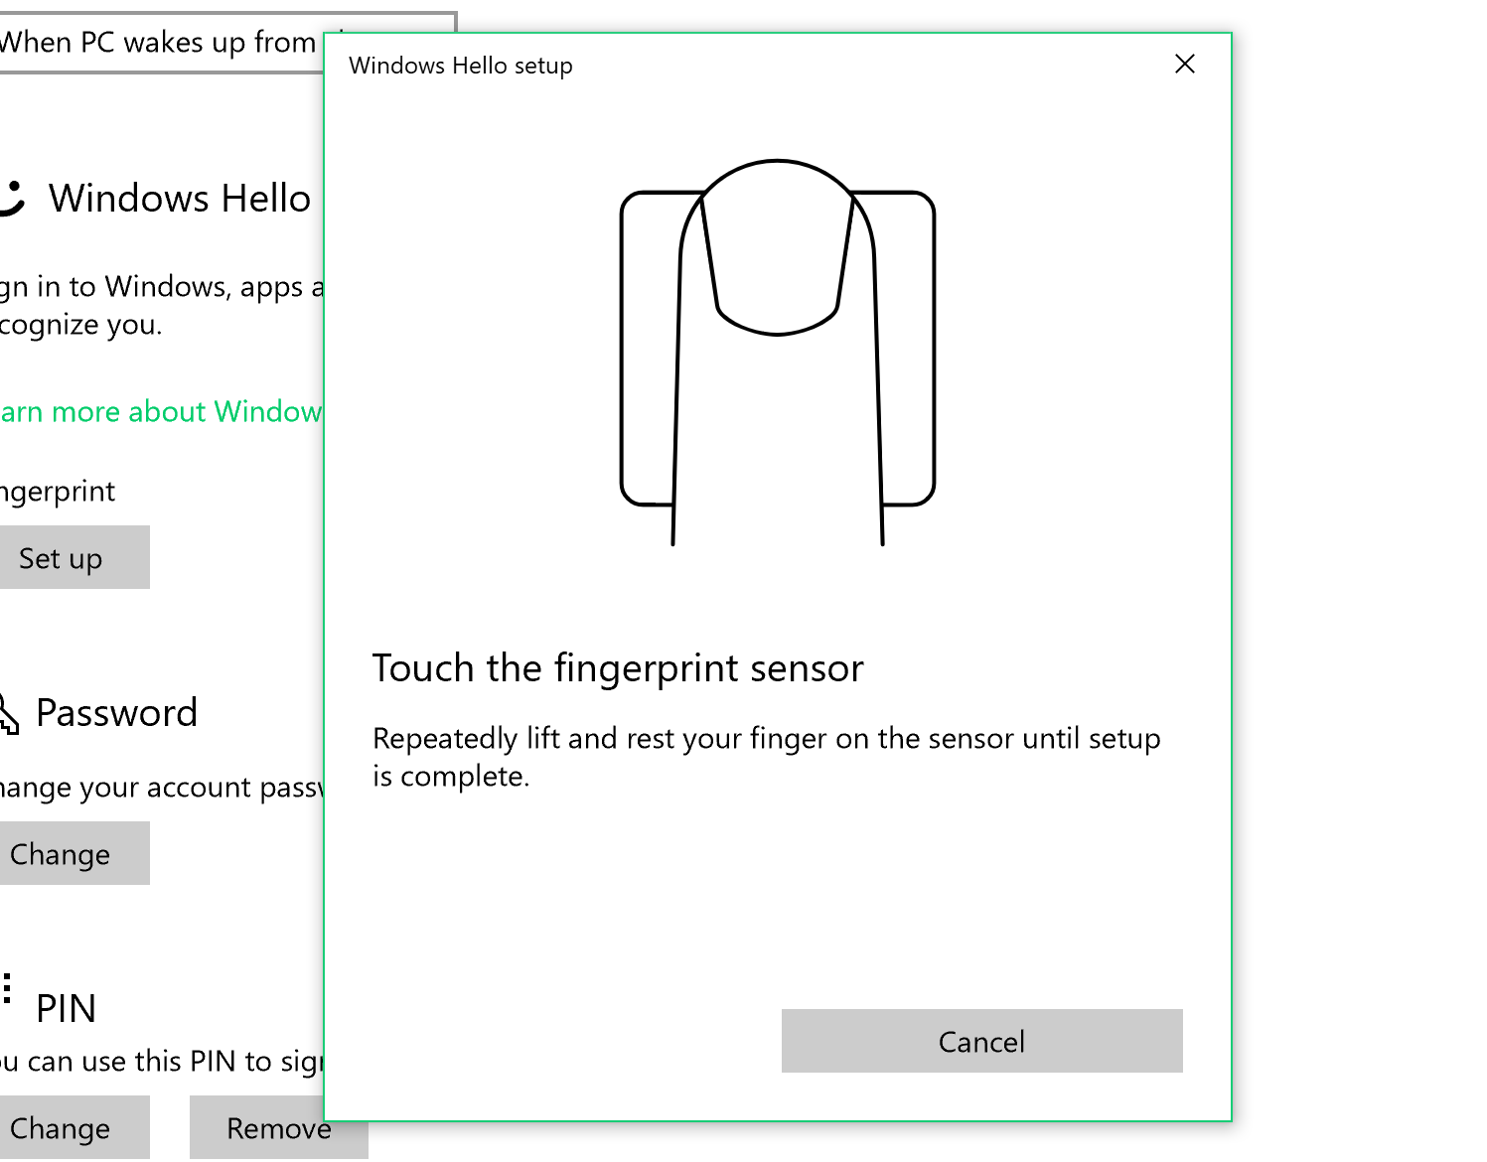Click the 'PIN' section heading
The width and height of the screenshot is (1487, 1162).
pos(67,1009)
